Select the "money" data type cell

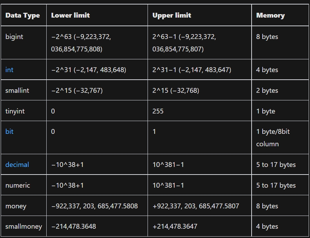click(x=16, y=206)
